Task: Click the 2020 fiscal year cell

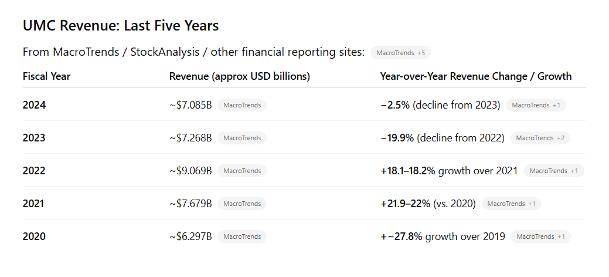Action: (34, 237)
